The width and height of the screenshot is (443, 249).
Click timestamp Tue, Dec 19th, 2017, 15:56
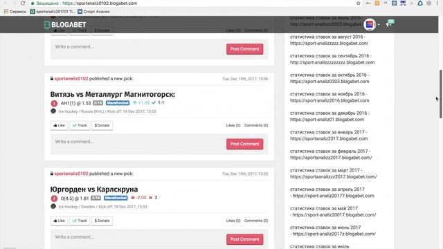[x=245, y=79]
